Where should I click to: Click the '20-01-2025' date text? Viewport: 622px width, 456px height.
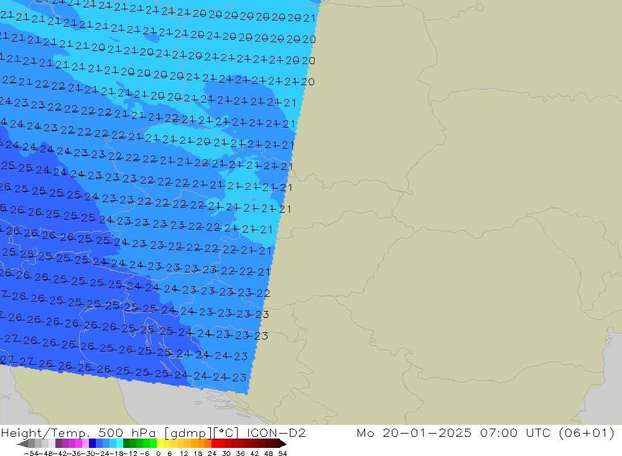[427, 432]
